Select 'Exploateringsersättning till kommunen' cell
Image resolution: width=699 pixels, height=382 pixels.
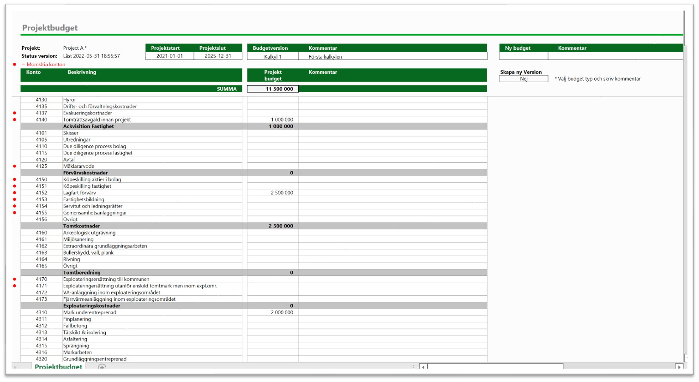(x=152, y=279)
